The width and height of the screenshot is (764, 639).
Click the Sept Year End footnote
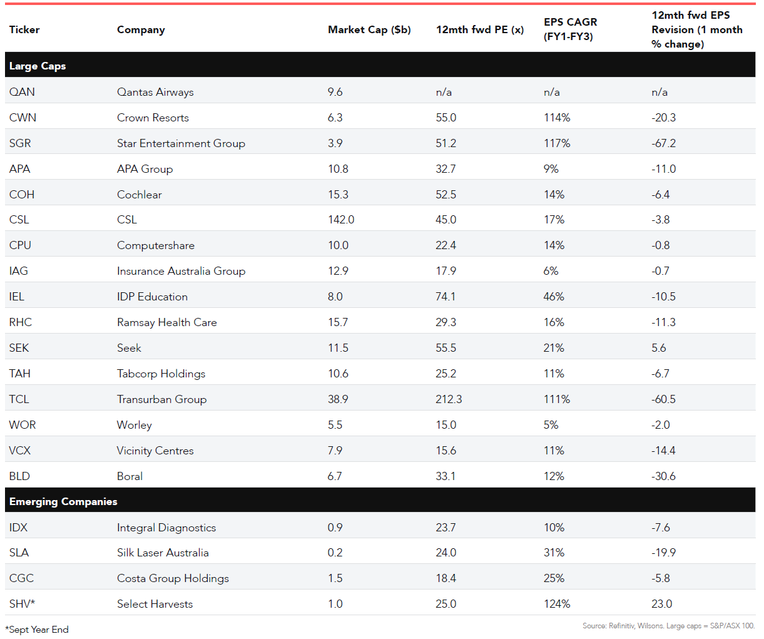[x=37, y=630]
